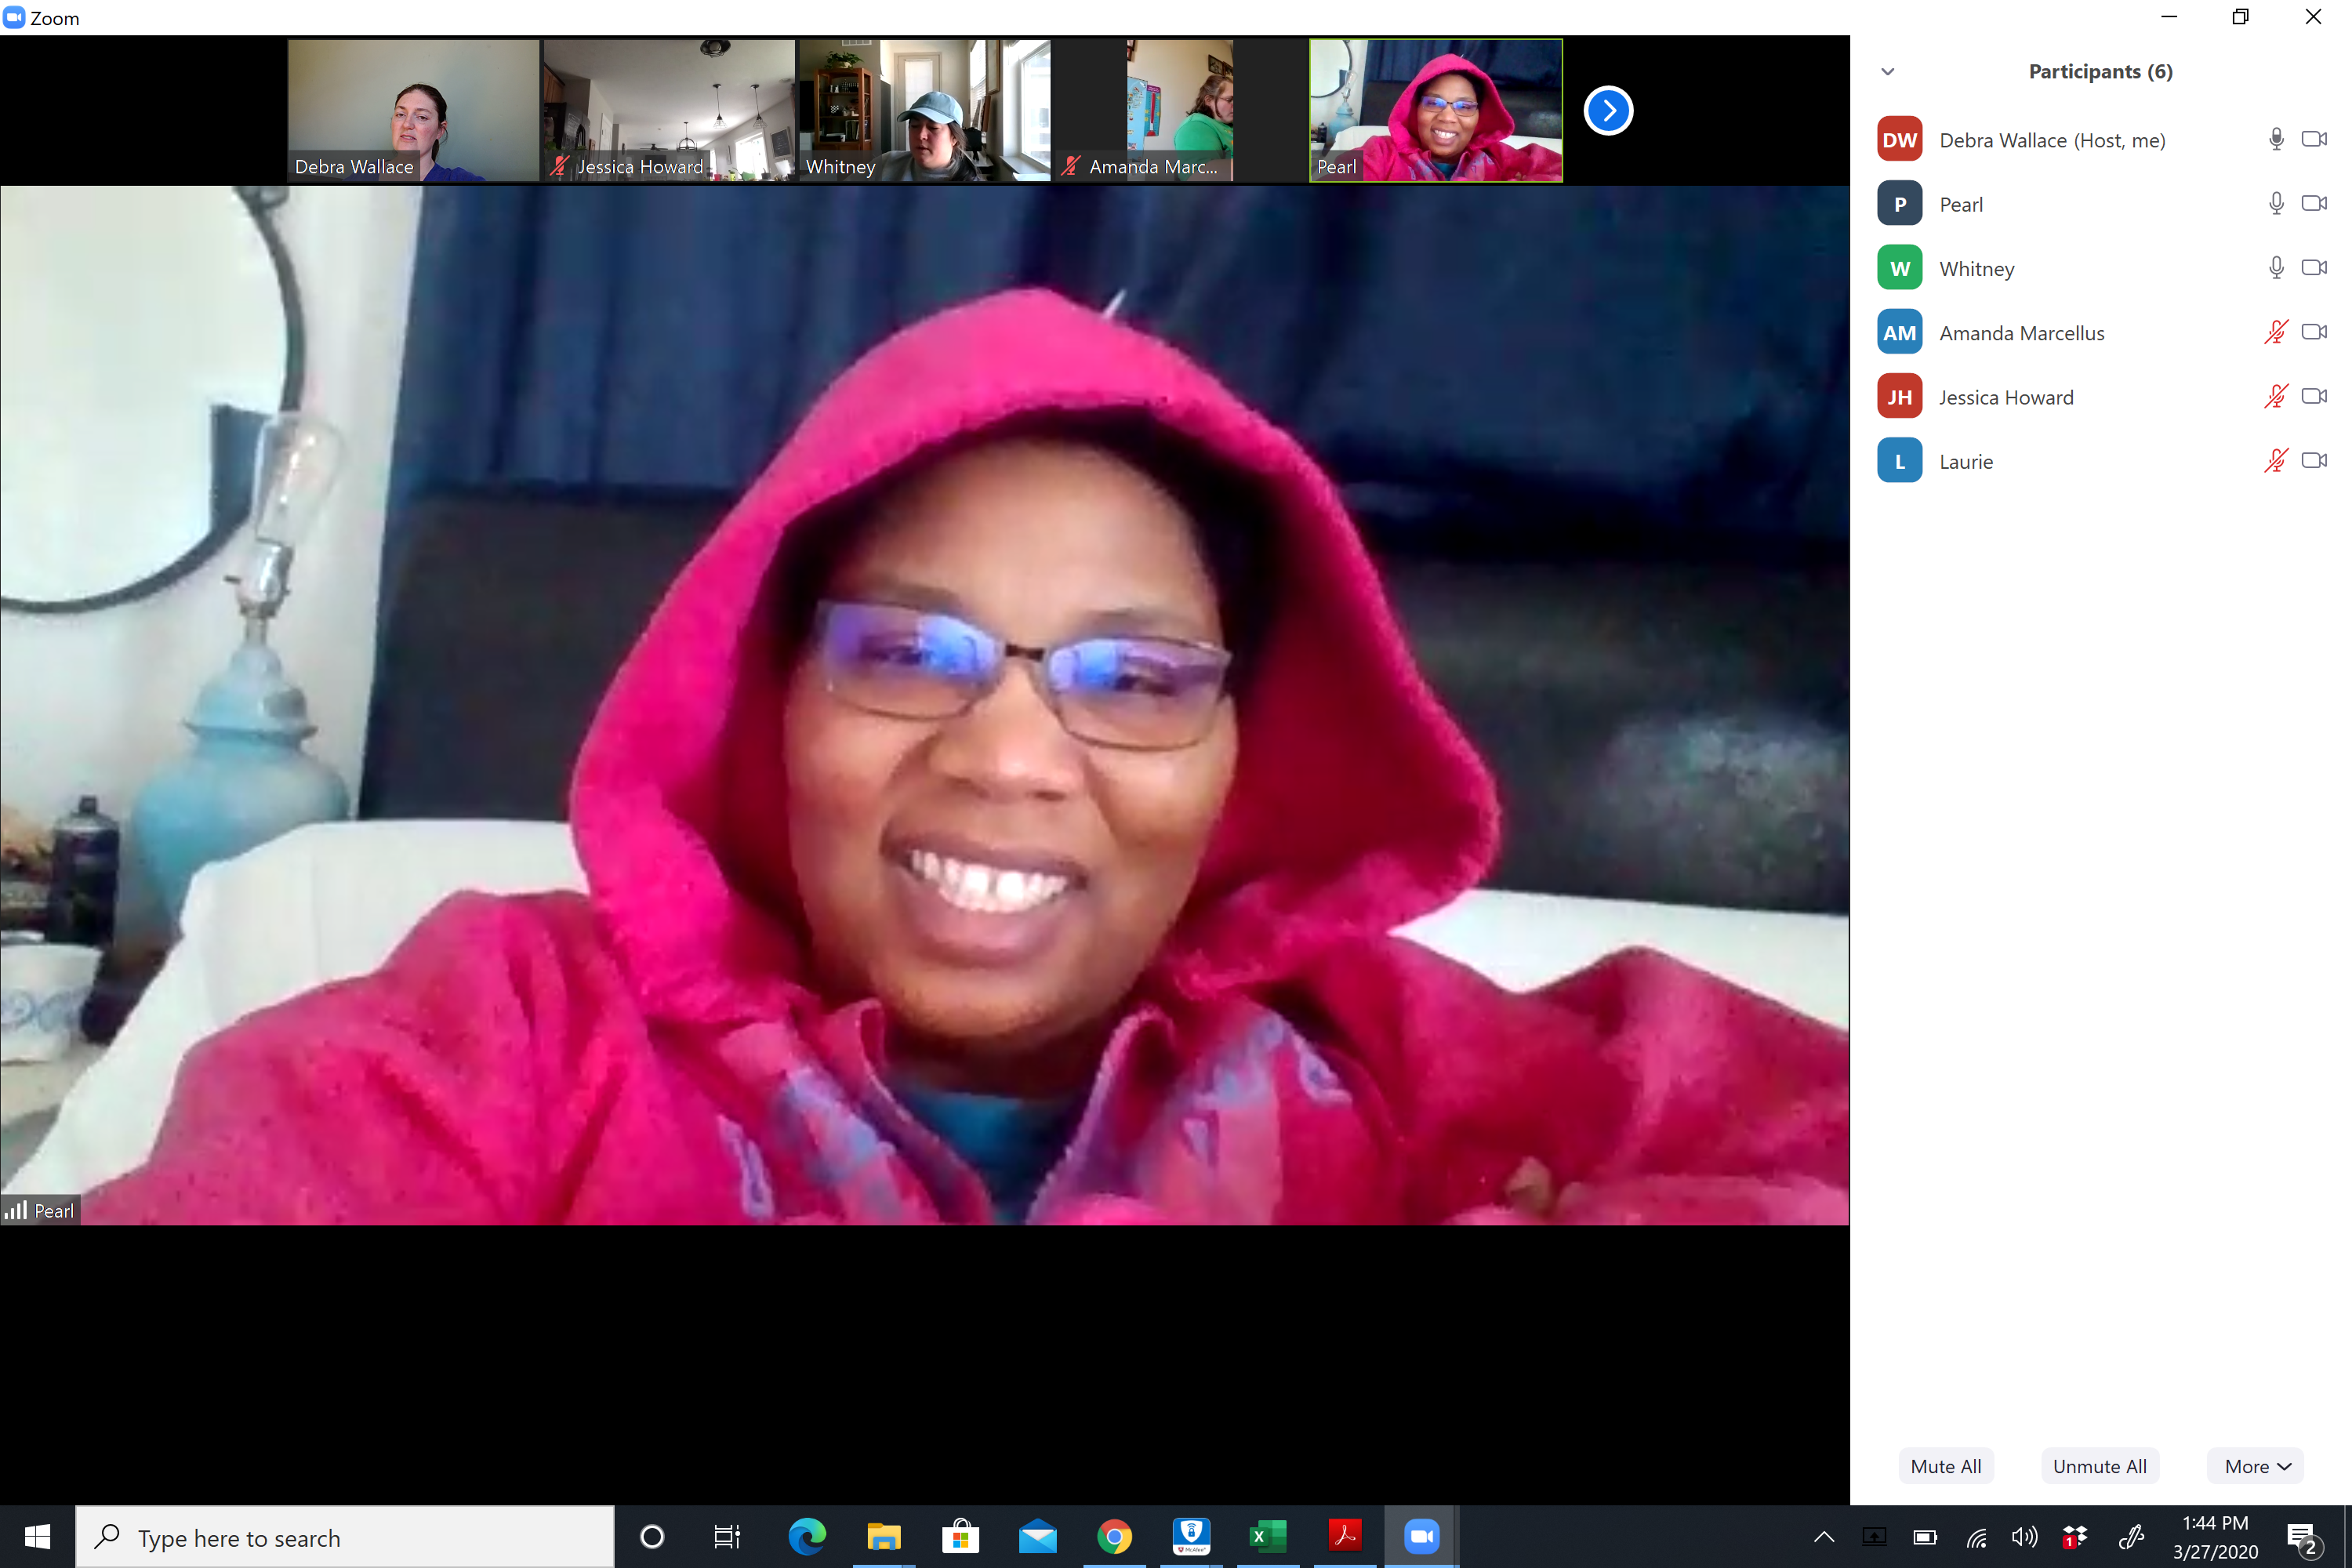Show hidden icons in system tray
The image size is (2352, 1568).
pyautogui.click(x=1823, y=1537)
